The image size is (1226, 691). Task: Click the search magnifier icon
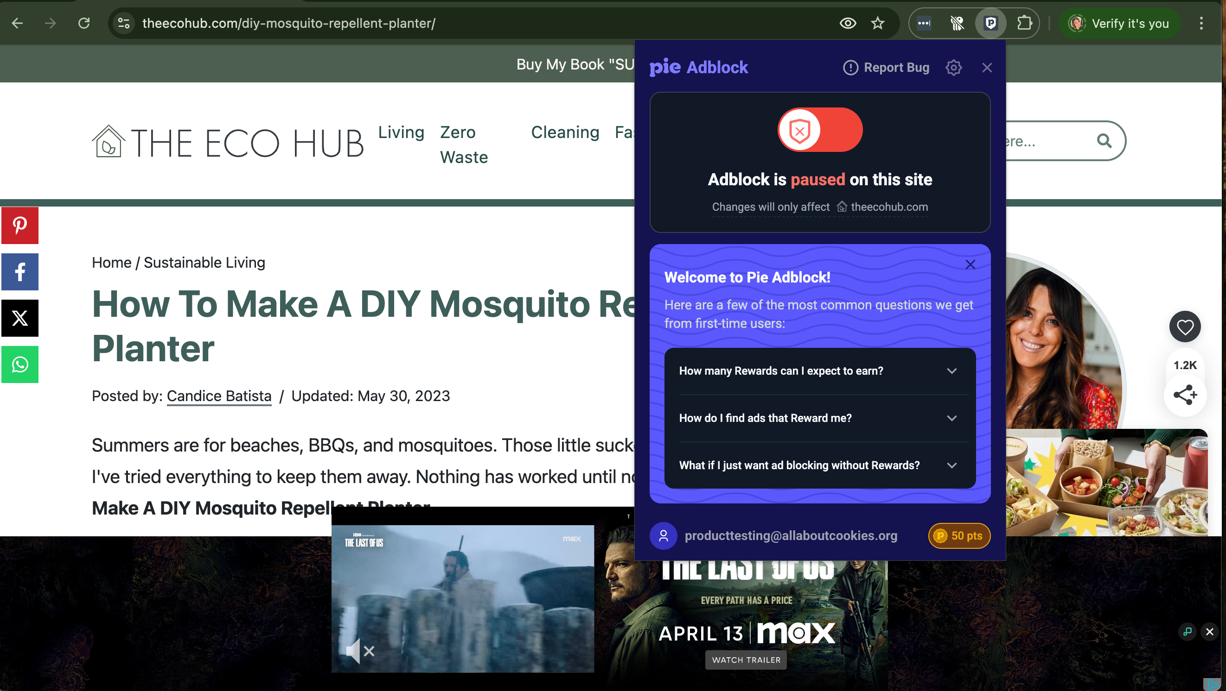tap(1104, 141)
